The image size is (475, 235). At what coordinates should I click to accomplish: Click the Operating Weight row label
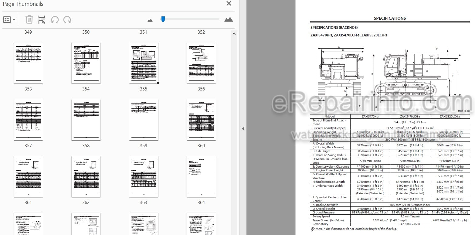coord(324,132)
